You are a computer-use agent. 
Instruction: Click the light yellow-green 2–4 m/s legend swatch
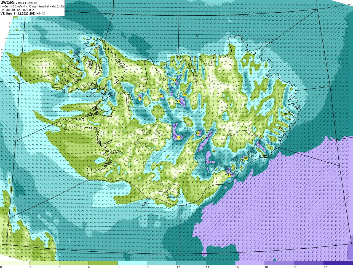44,263
